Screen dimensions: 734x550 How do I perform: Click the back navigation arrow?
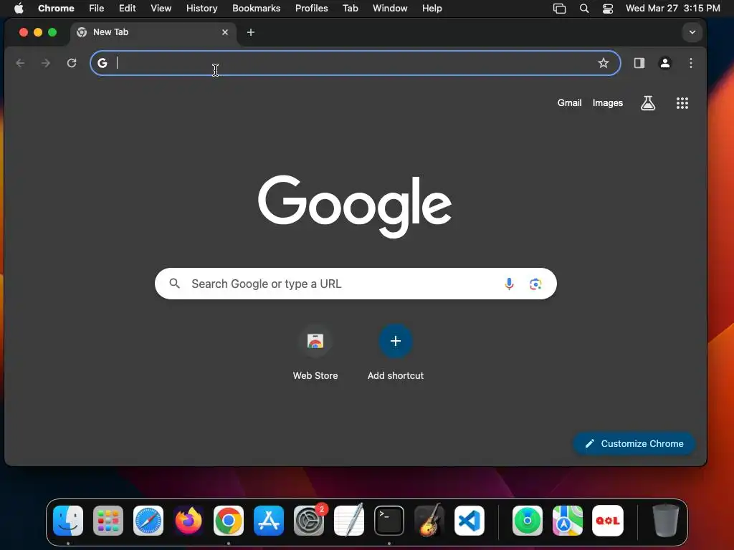pos(20,63)
